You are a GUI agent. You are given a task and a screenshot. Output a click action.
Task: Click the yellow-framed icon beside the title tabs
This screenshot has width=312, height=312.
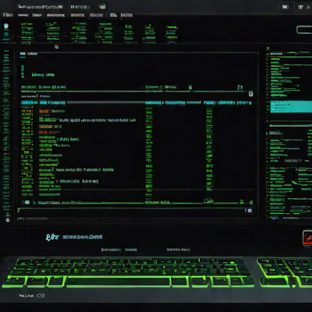102,6
